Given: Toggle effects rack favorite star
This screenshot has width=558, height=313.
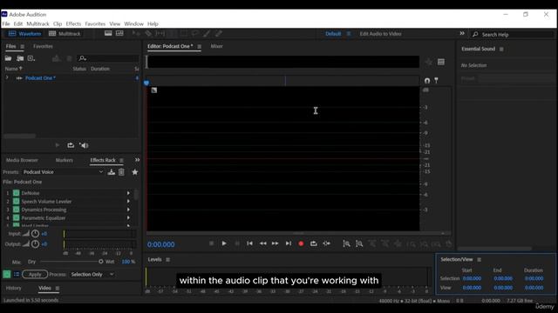Looking at the screenshot, I should (x=135, y=172).
